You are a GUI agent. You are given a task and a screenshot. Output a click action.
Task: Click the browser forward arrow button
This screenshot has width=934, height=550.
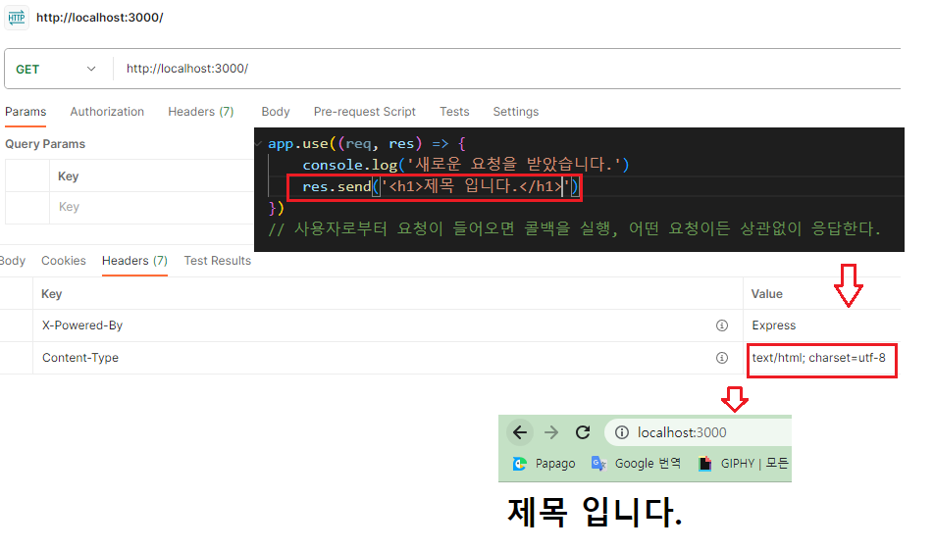551,432
